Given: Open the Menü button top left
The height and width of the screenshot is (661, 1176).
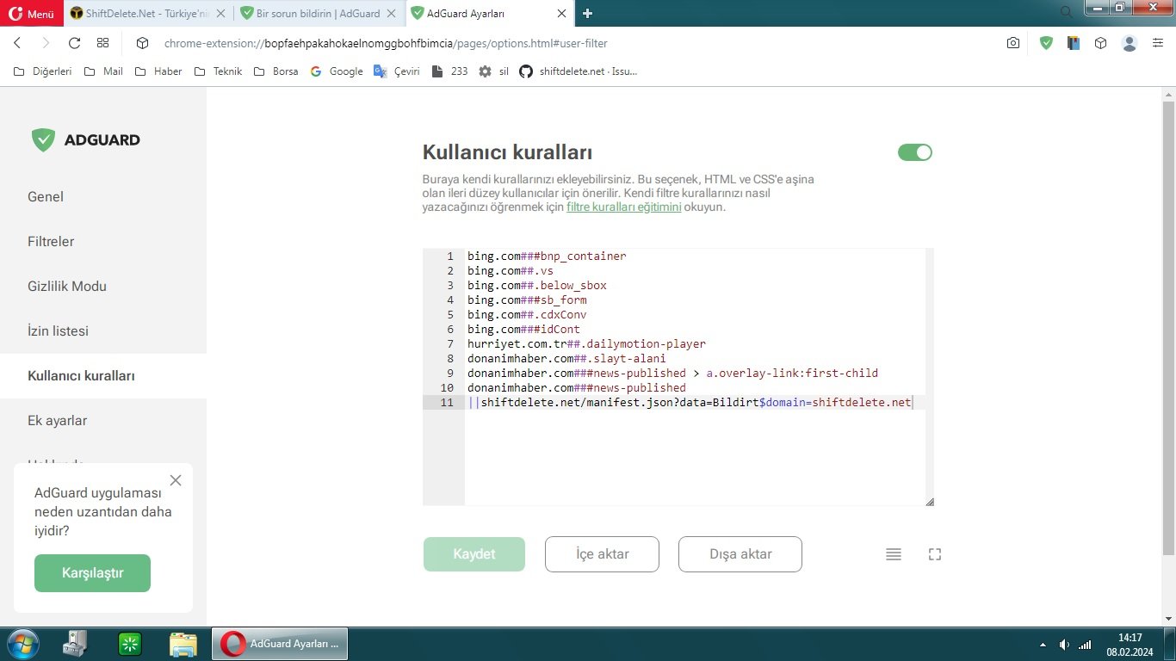Looking at the screenshot, I should (32, 13).
